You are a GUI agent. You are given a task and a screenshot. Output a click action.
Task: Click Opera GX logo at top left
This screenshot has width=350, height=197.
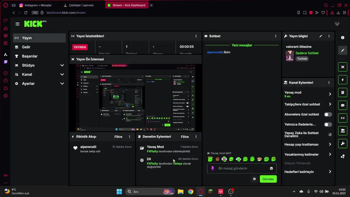click(5, 5)
